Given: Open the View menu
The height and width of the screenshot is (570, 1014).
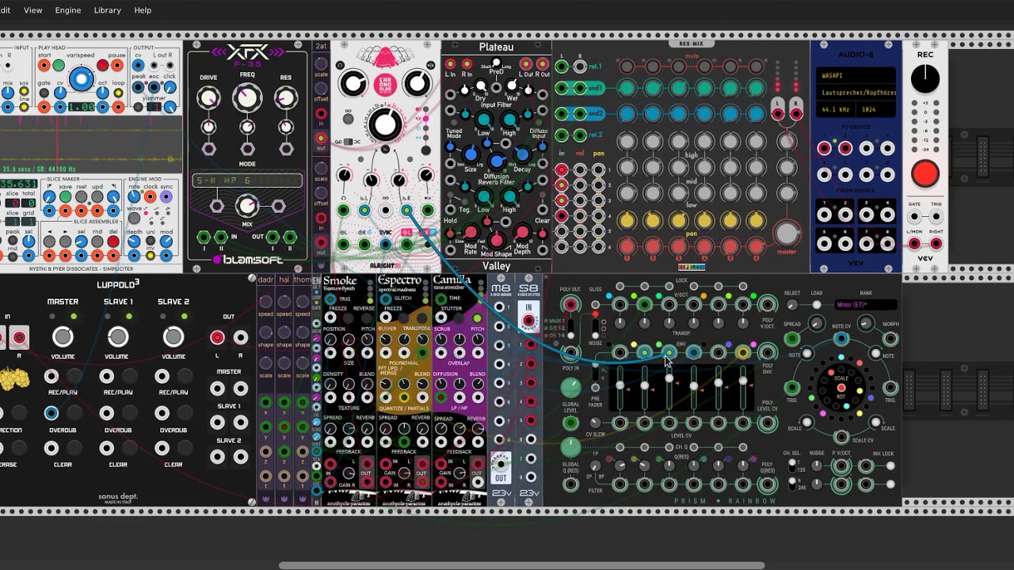Looking at the screenshot, I should click(33, 10).
